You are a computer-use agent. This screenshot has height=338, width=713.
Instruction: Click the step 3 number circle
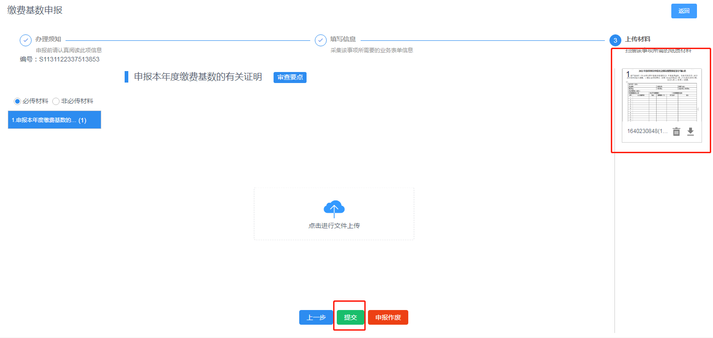coord(615,40)
